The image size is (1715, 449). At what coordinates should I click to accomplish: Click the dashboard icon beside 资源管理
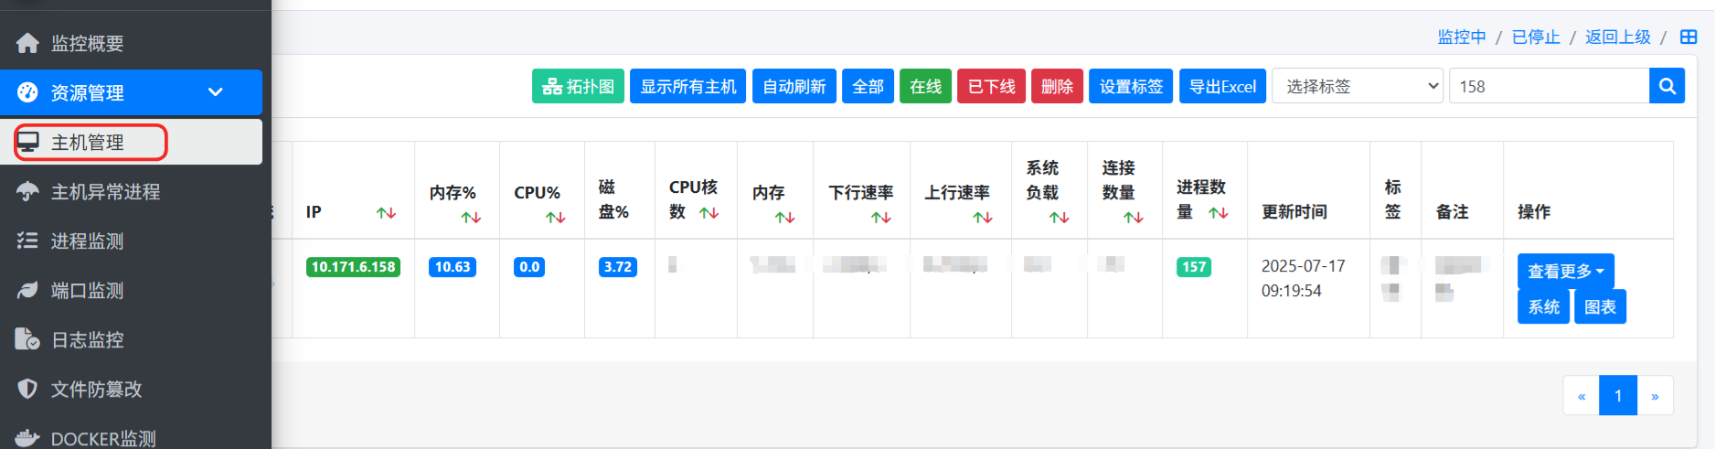[27, 92]
